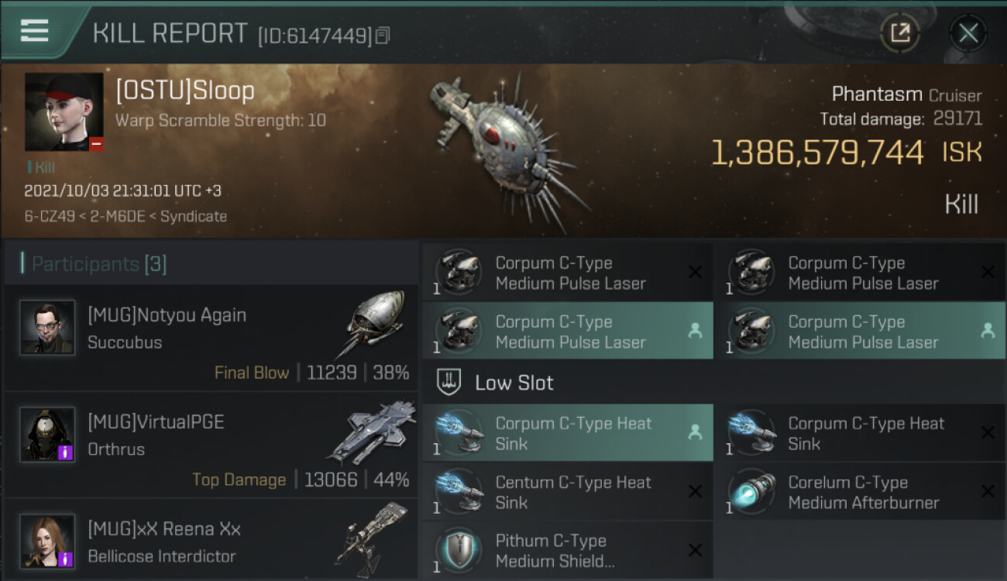The image size is (1007, 581).
Task: Share the kill report externally
Action: click(900, 33)
